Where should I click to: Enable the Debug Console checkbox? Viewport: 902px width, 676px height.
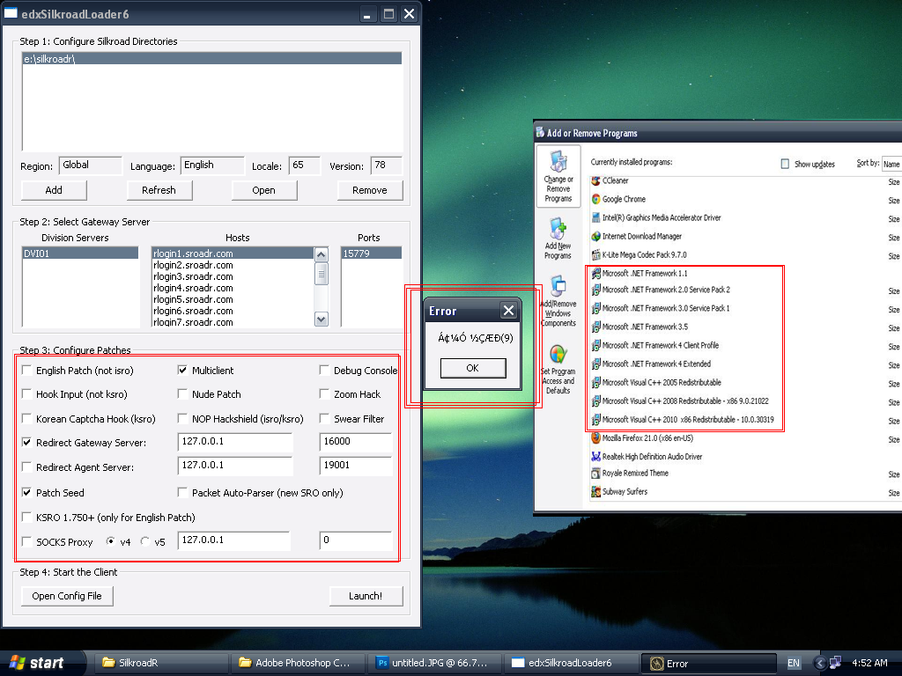tap(324, 371)
